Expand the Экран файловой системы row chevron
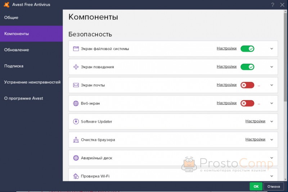Image resolution: width=288 pixels, height=192 pixels. click(272, 49)
